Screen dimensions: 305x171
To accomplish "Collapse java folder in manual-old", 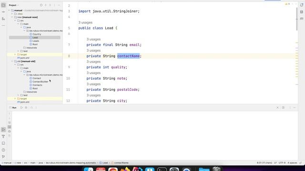I will [21, 72].
